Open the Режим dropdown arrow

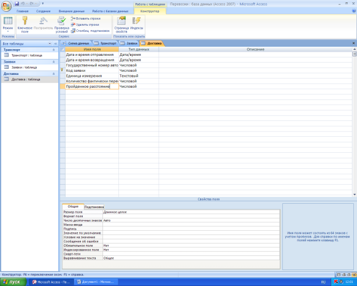click(8, 31)
